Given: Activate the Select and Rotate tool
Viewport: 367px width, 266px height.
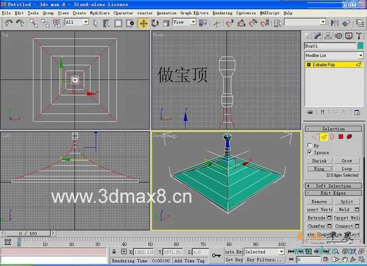Looking at the screenshot, I should [155, 23].
